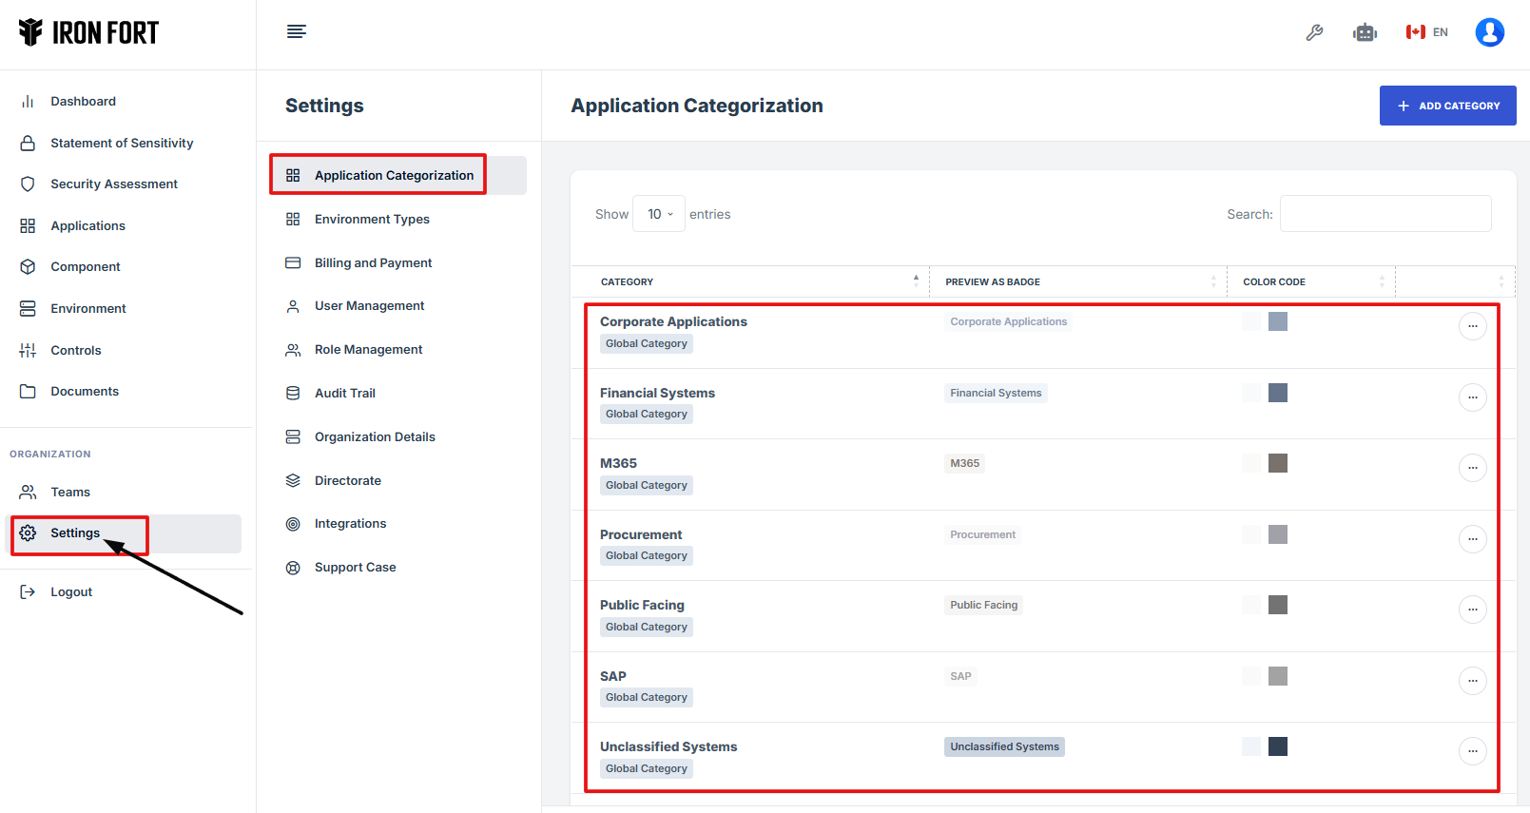Click the Statement of Sensitivity lock icon
The height and width of the screenshot is (813, 1530).
[x=28, y=143]
